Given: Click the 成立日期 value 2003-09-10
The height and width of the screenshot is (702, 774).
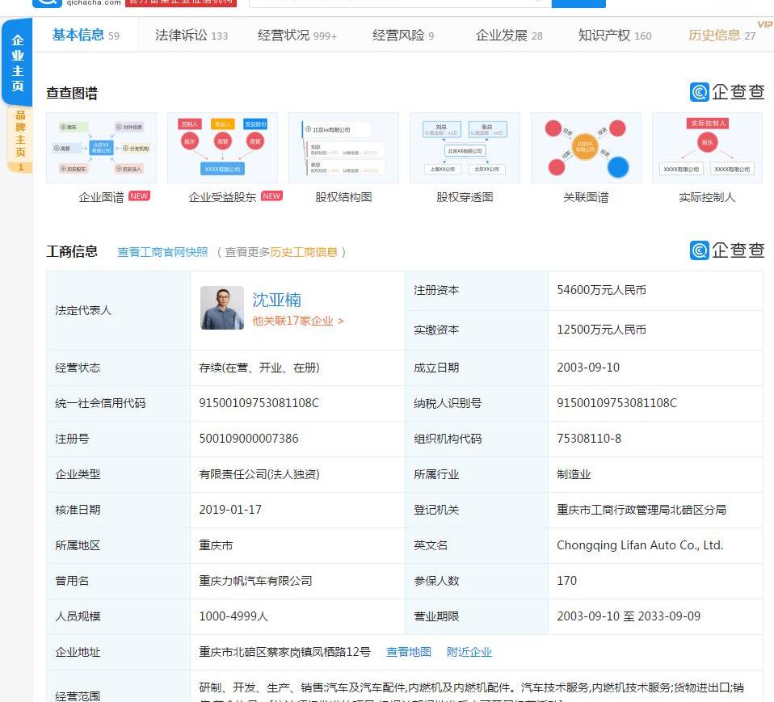Looking at the screenshot, I should (x=588, y=368).
